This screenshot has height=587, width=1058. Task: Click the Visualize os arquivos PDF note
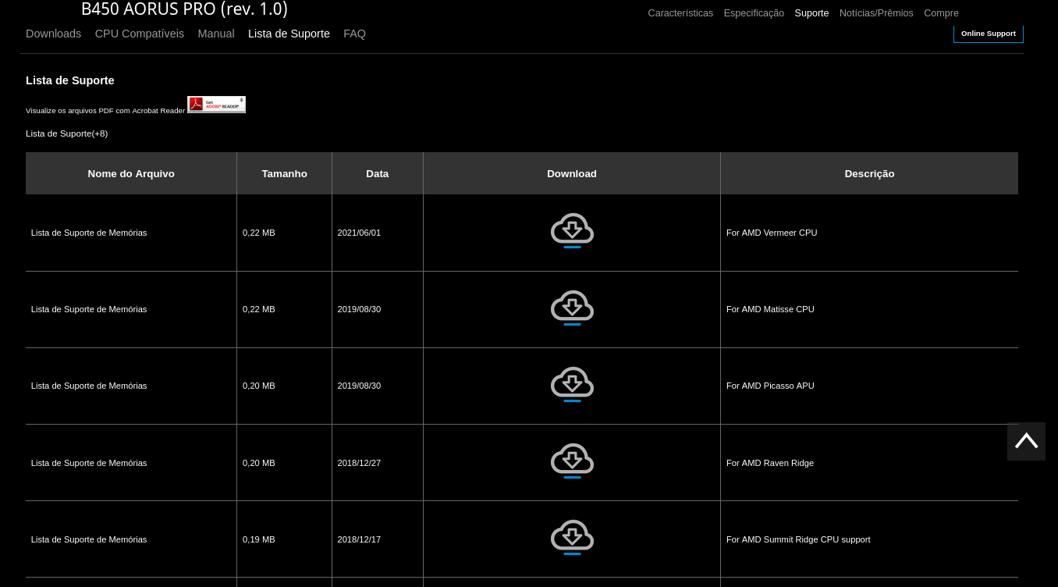[105, 111]
